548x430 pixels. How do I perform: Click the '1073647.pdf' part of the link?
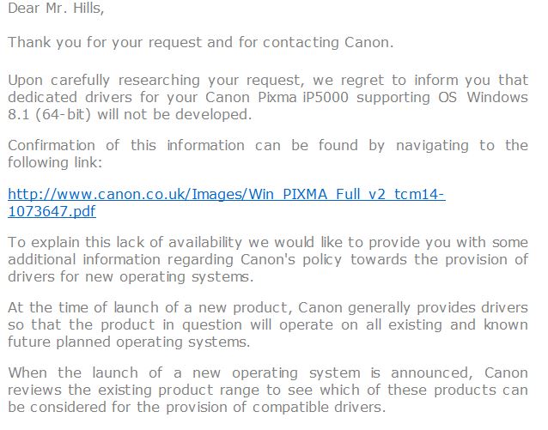tap(52, 211)
